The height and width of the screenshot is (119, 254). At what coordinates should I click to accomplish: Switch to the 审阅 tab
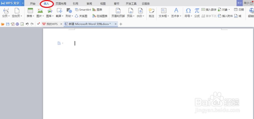tap(89, 4)
